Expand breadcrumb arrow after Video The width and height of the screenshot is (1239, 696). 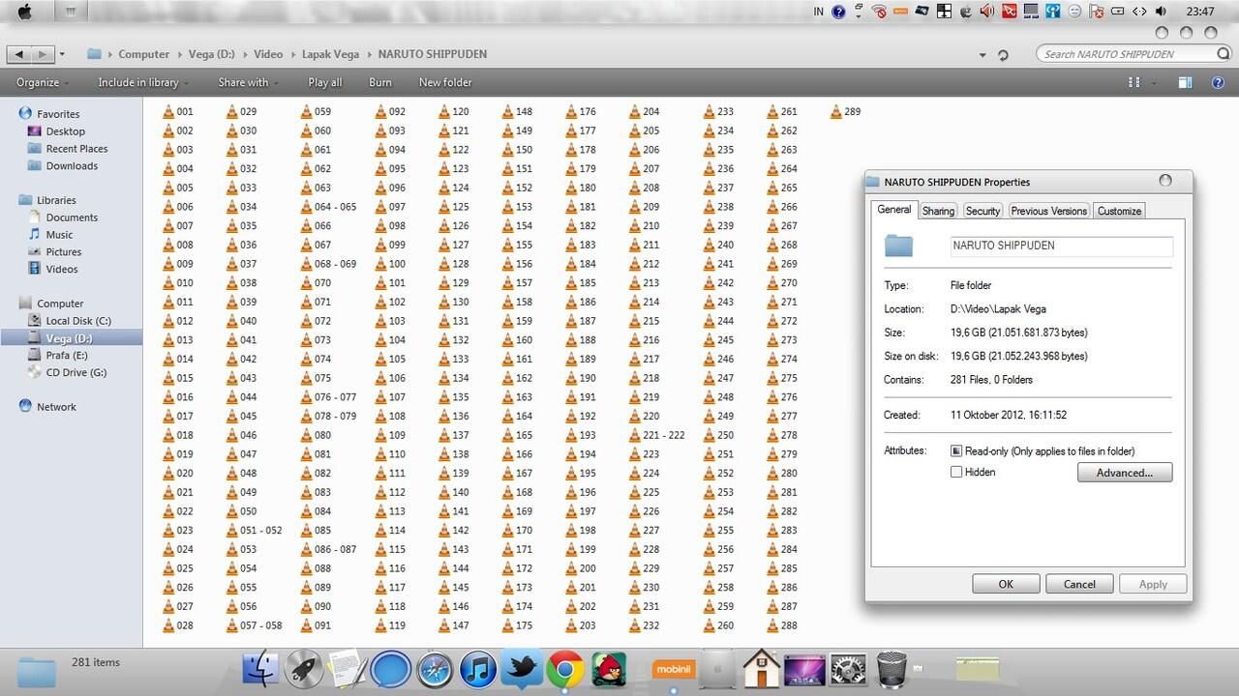[292, 54]
